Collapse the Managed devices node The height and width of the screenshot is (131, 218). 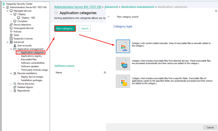point(7,11)
